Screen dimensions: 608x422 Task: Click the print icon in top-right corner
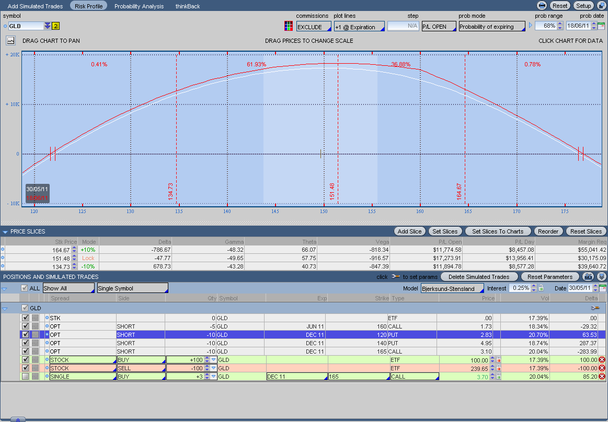click(542, 6)
